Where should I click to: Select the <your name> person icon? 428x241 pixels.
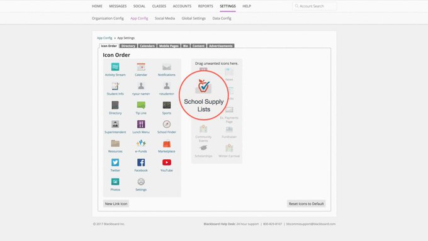point(141,86)
